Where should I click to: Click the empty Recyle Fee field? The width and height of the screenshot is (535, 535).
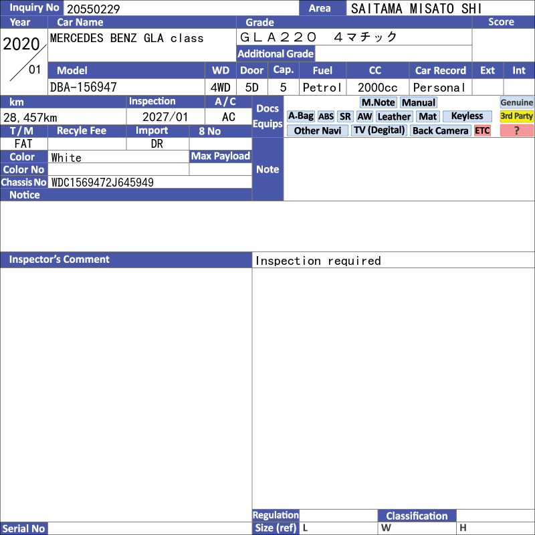click(x=87, y=144)
